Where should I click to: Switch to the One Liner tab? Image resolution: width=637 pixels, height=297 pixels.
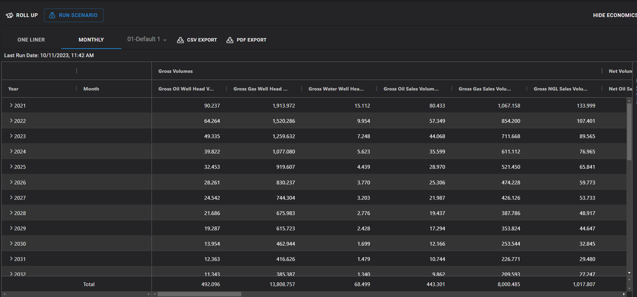[x=31, y=40]
